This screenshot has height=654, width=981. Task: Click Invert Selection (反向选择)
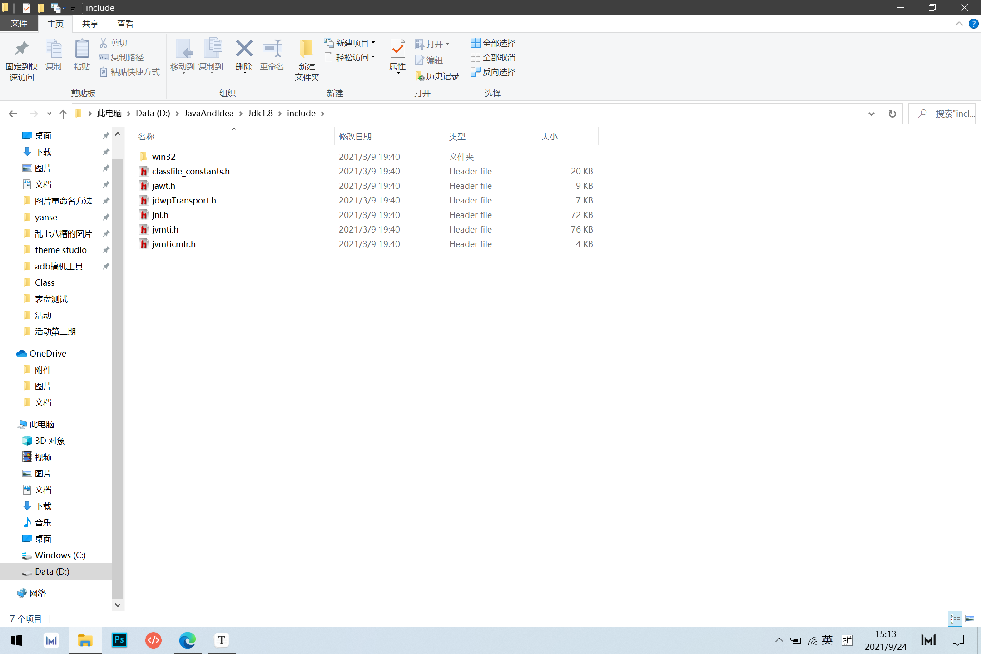click(493, 72)
